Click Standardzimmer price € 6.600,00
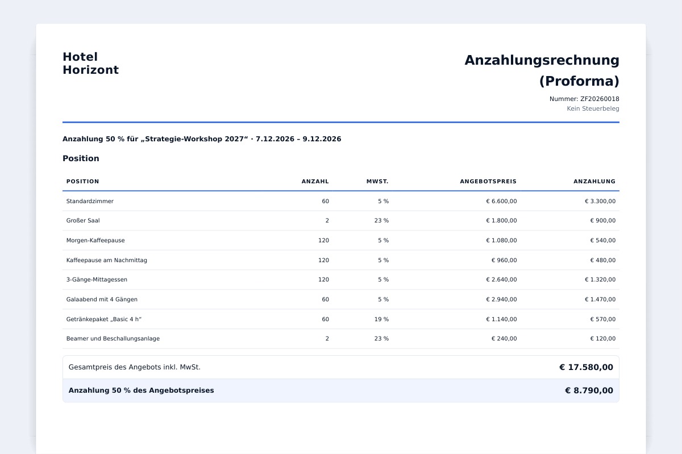The width and height of the screenshot is (682, 454). click(501, 201)
